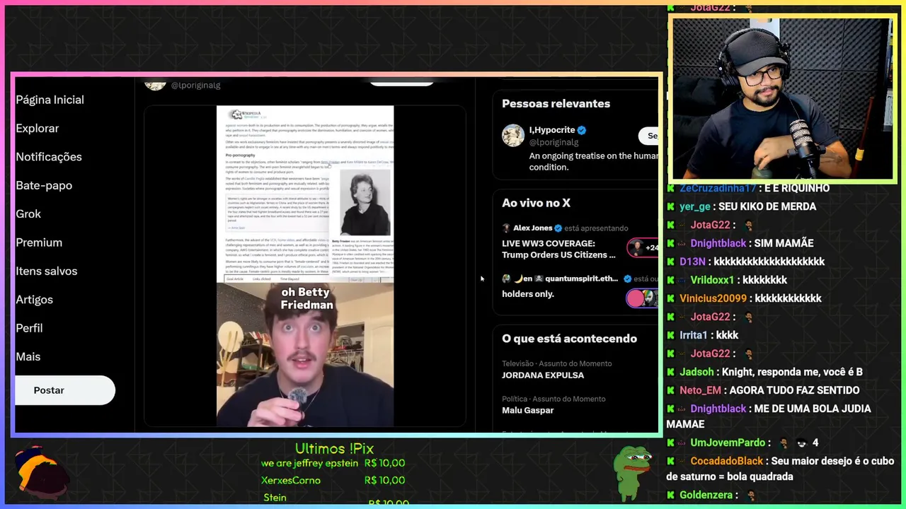Click chat username ZeCruzadinha17
This screenshot has width=906, height=509.
(x=716, y=188)
